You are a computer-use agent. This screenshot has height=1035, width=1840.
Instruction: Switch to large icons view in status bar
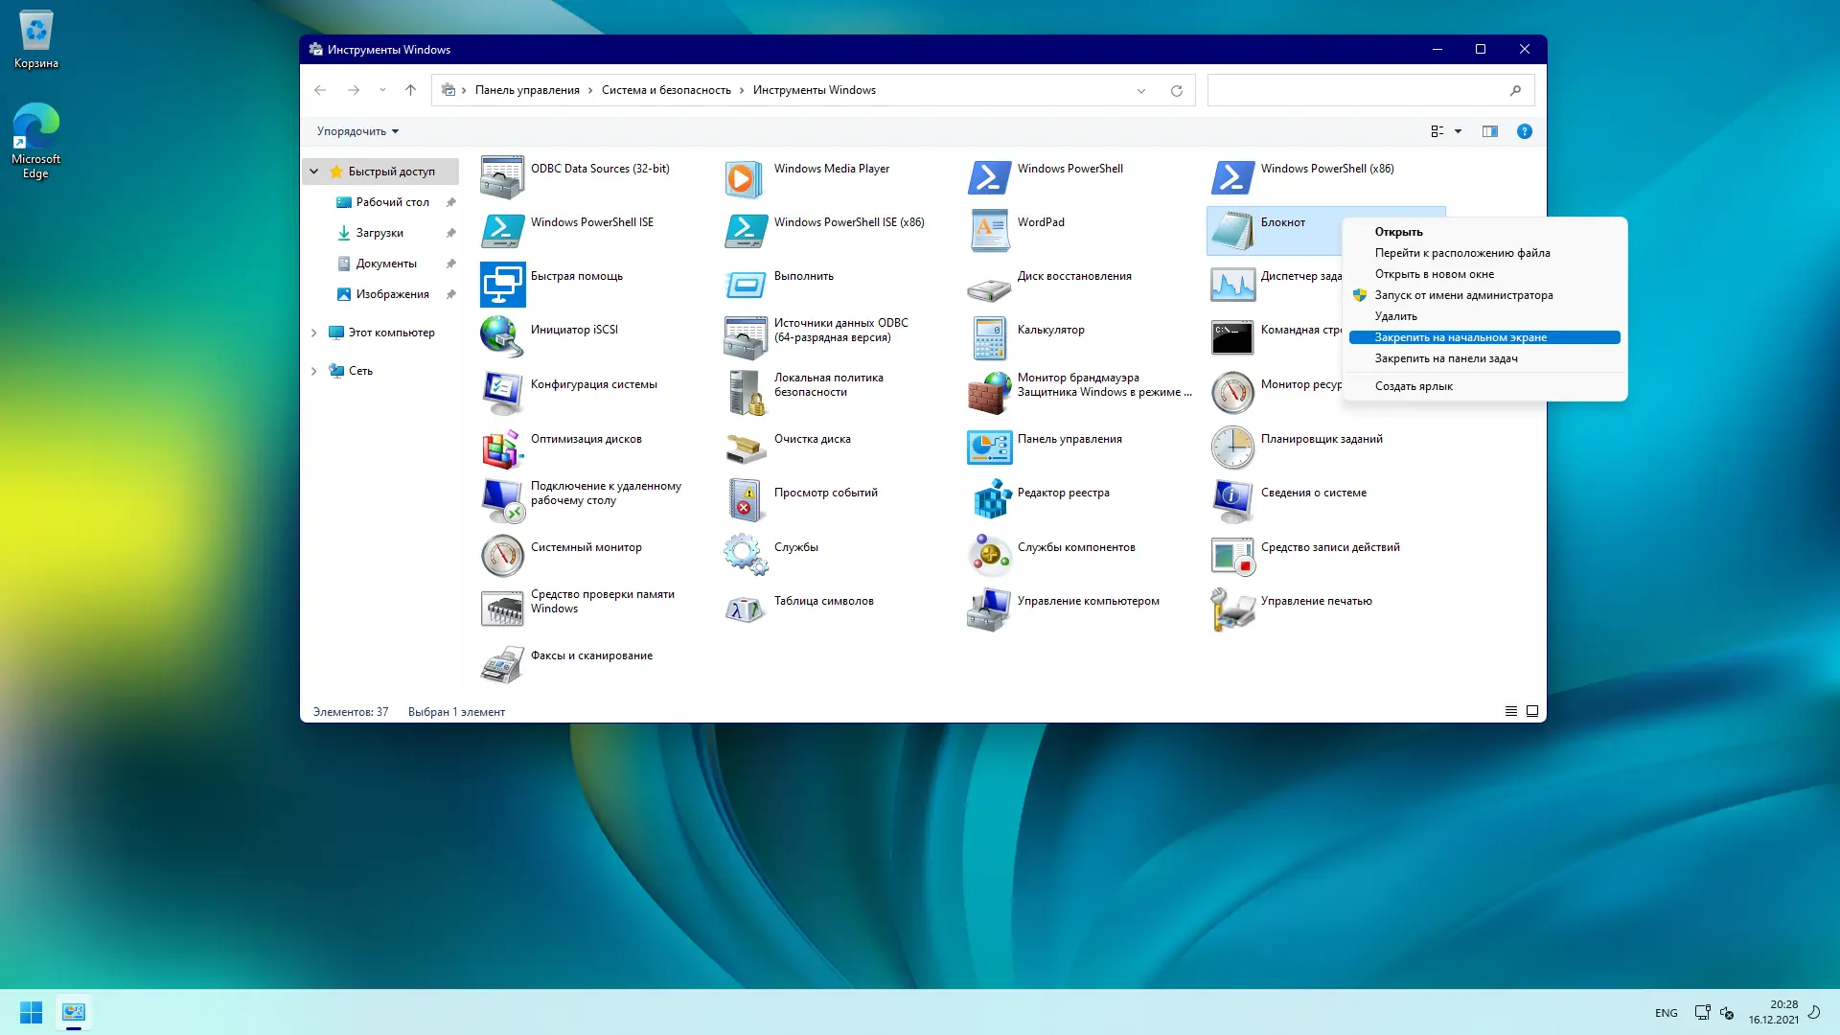1532,711
